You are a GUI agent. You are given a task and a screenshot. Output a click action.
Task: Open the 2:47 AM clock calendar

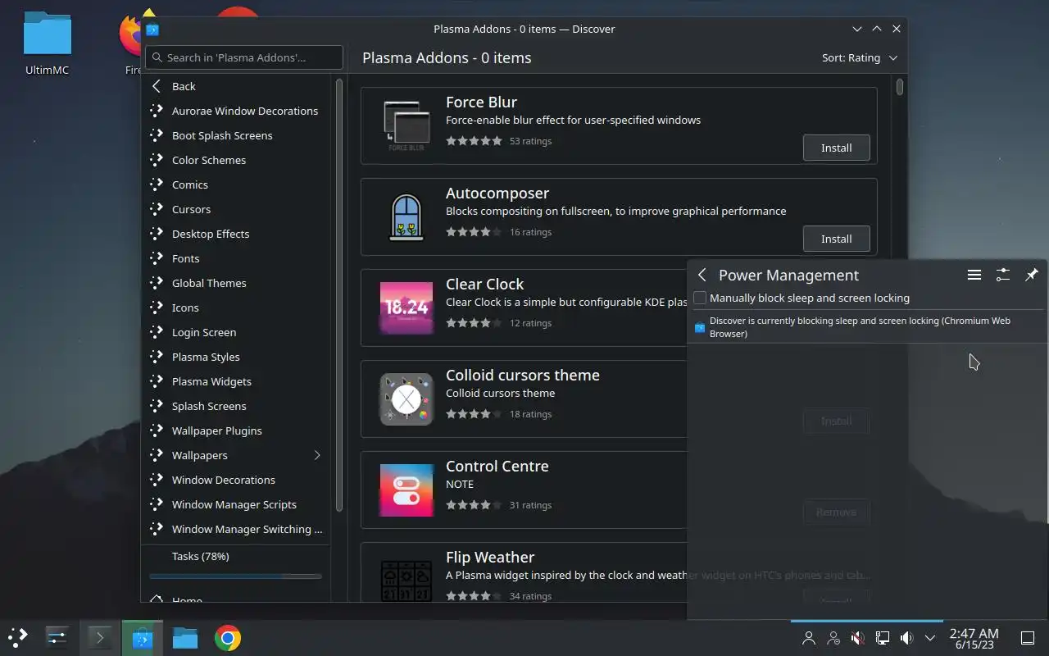pyautogui.click(x=974, y=638)
